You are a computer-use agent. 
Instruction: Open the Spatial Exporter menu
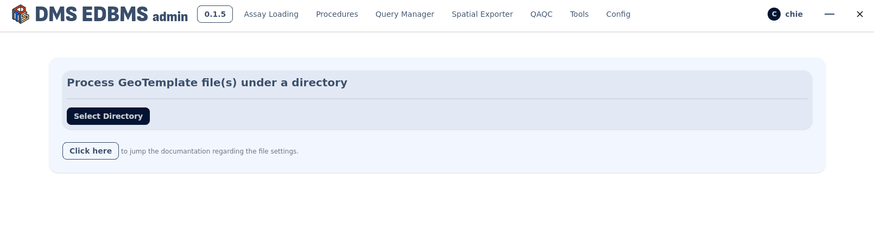(x=482, y=14)
